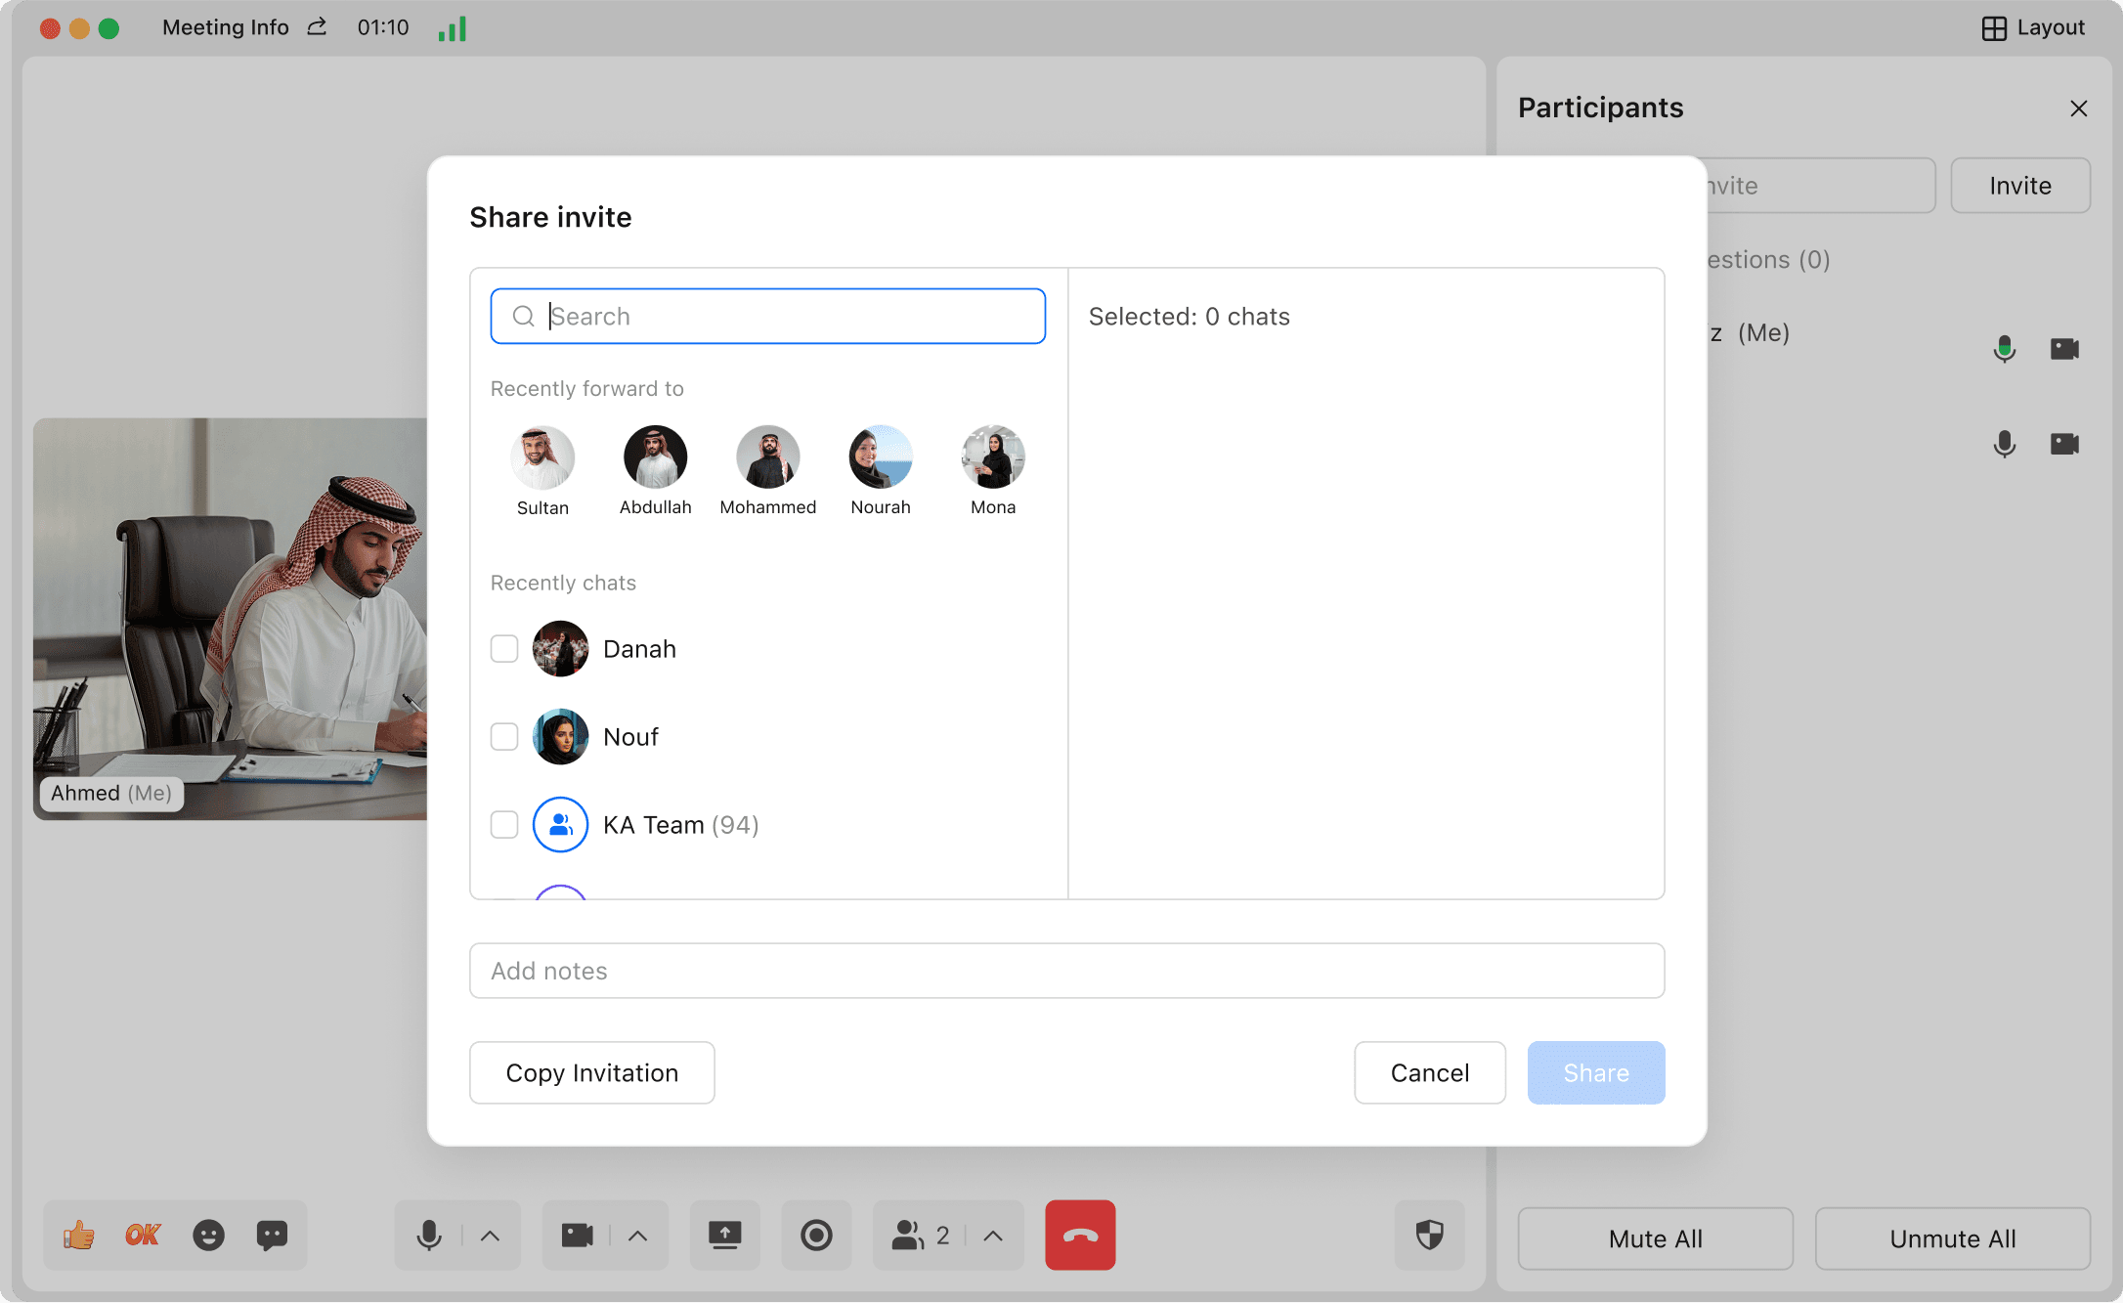Open the security shield icon

pyautogui.click(x=1429, y=1236)
